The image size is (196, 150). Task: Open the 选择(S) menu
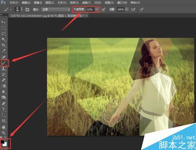click(x=74, y=3)
